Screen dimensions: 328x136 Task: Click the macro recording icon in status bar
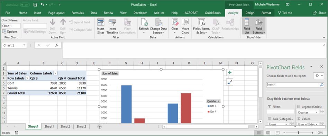point(17,133)
